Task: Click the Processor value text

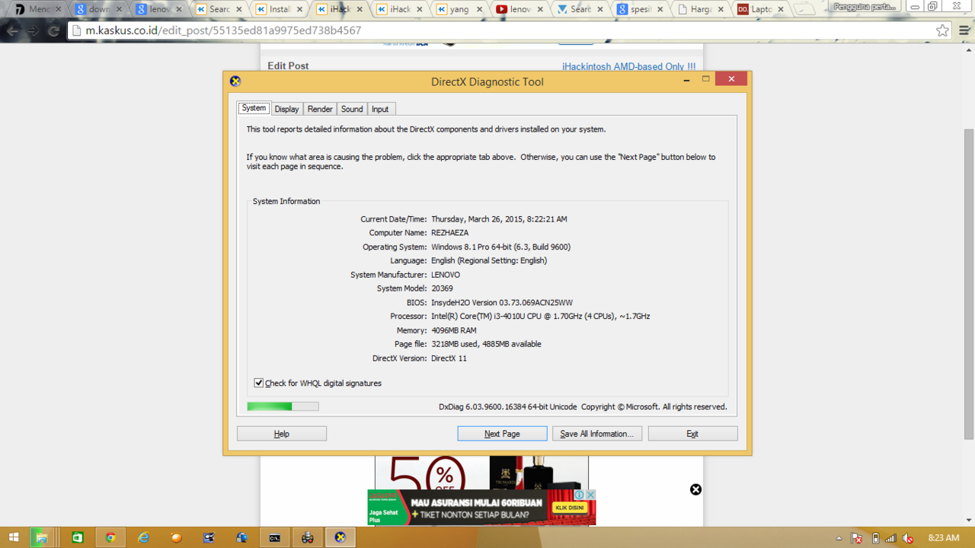Action: tap(541, 316)
